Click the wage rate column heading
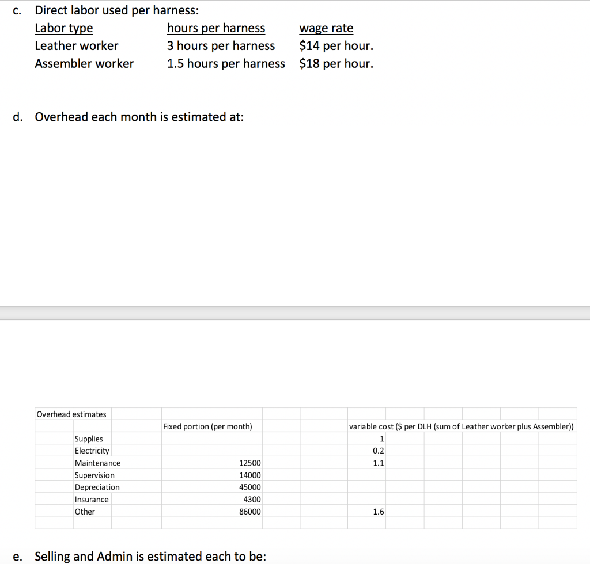Screen dimensions: 590x564 click(326, 28)
